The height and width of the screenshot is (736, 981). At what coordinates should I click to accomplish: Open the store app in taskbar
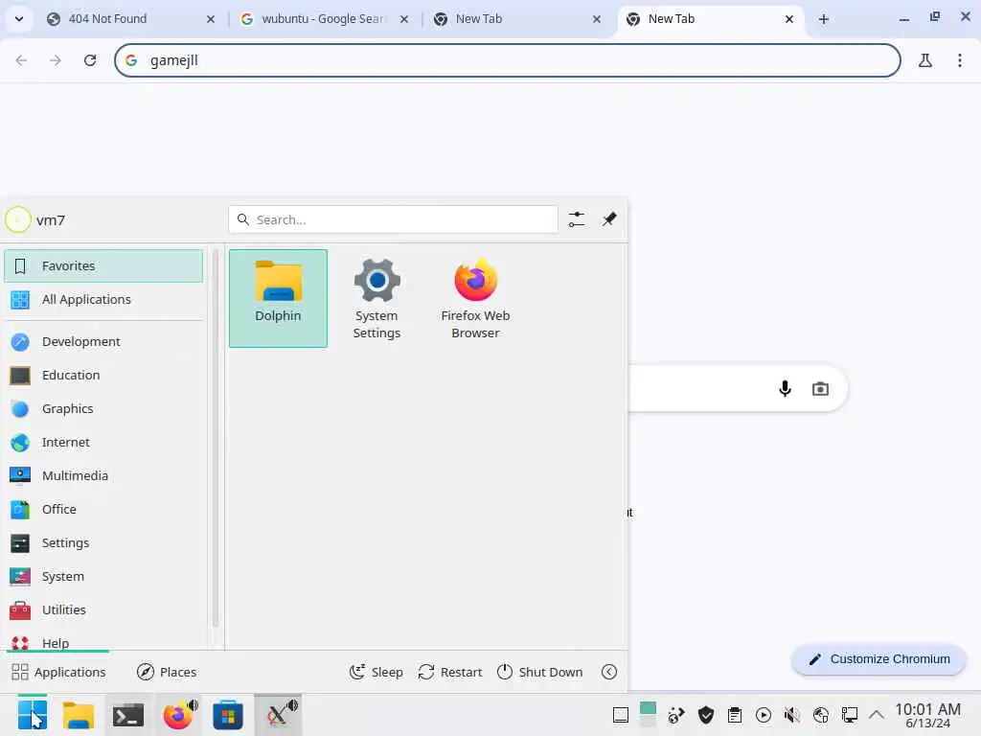point(228,715)
